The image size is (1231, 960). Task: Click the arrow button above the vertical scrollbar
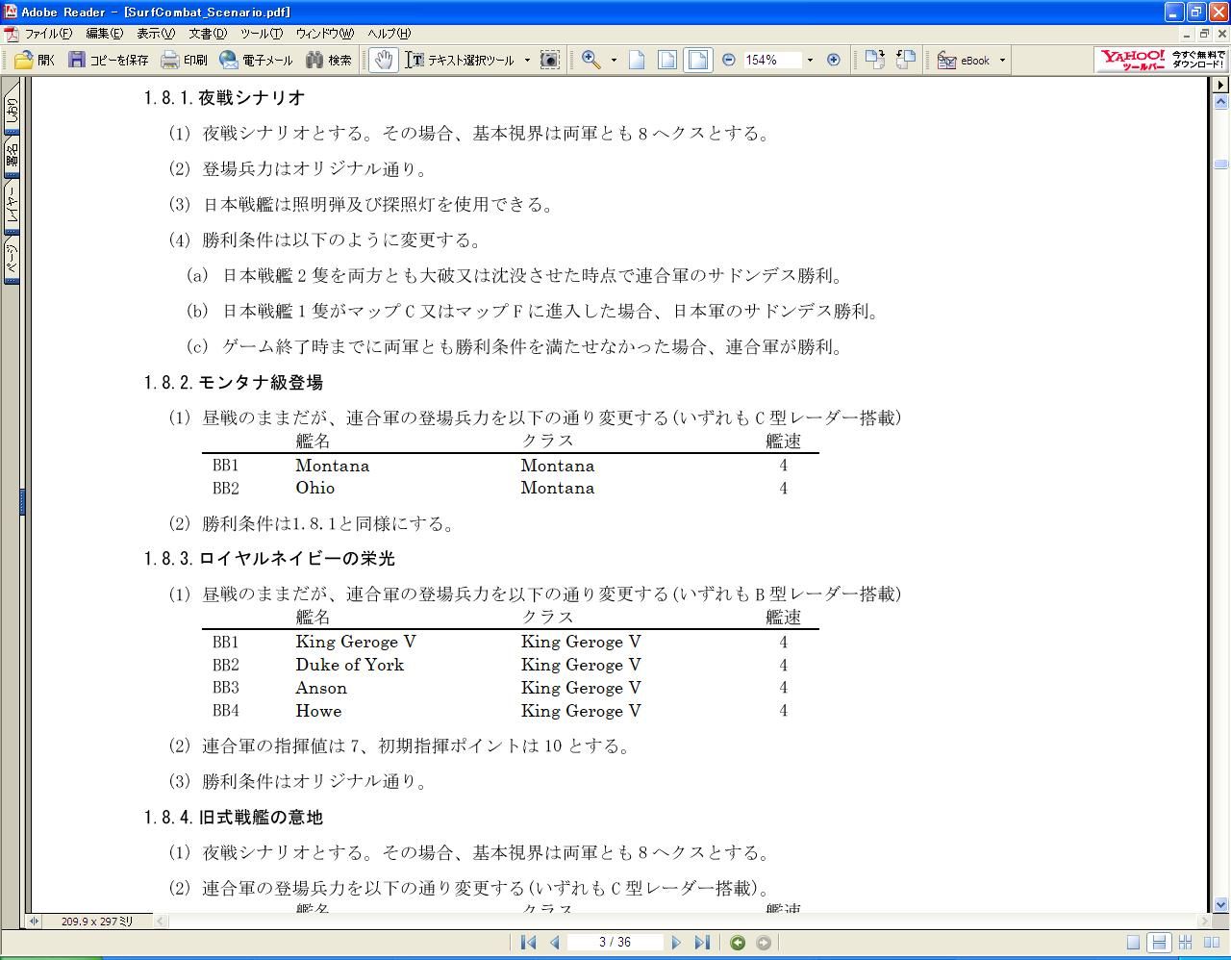(1220, 85)
